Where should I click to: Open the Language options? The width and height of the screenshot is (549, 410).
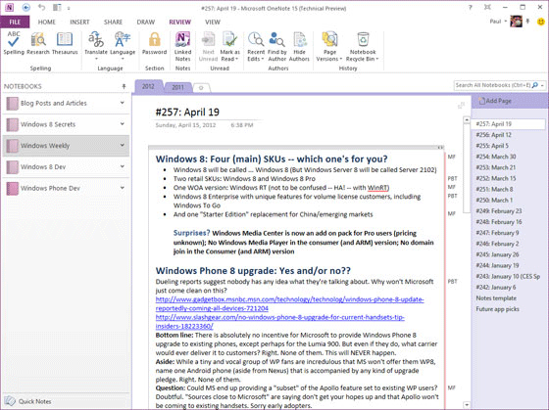tap(123, 46)
